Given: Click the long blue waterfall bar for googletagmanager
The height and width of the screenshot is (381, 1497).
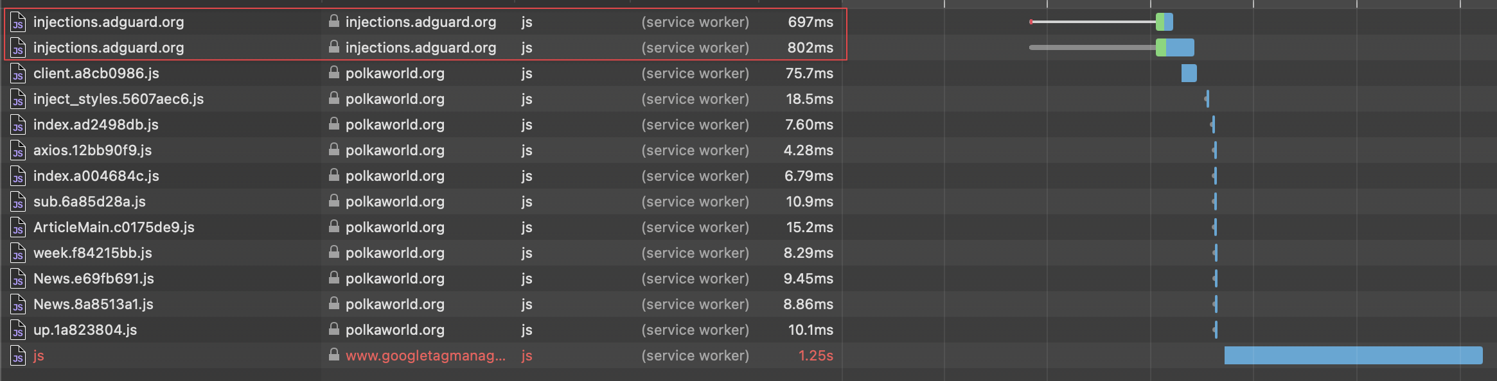Looking at the screenshot, I should pos(1352,355).
